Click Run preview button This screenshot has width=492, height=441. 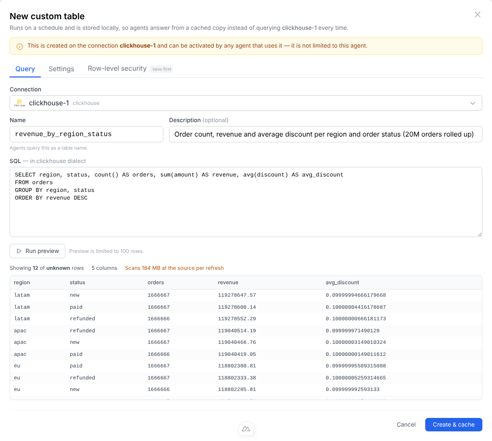[37, 251]
